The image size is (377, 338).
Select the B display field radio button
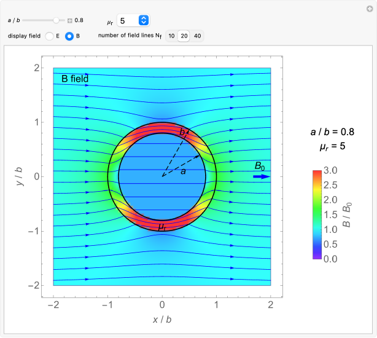[x=69, y=36]
